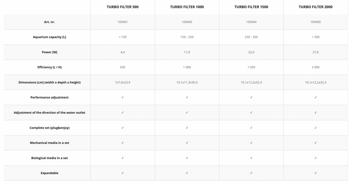This screenshot has height=181, width=349.
Task: Click Expandable checkmark under Turbo Filter 1000
Action: coord(187,173)
